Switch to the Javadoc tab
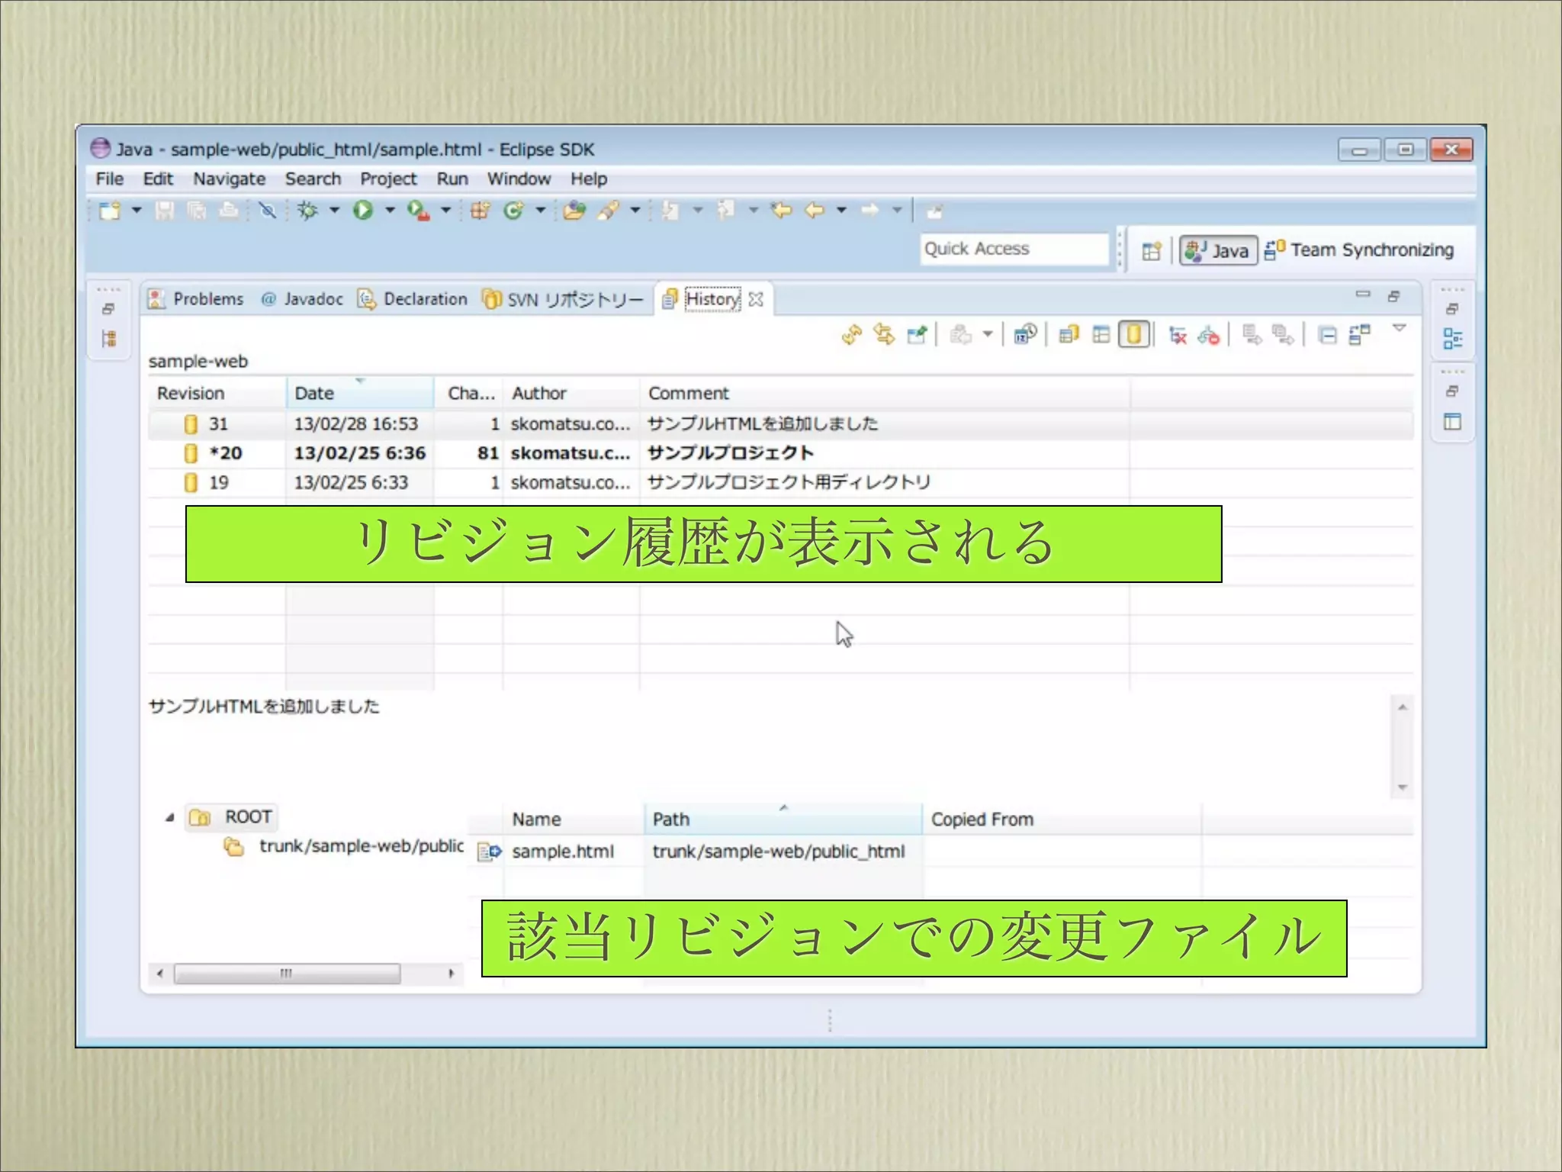 point(302,299)
